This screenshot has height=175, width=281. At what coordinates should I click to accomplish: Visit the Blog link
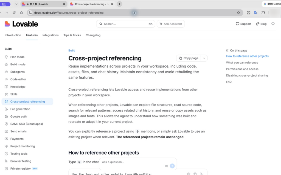point(261,24)
